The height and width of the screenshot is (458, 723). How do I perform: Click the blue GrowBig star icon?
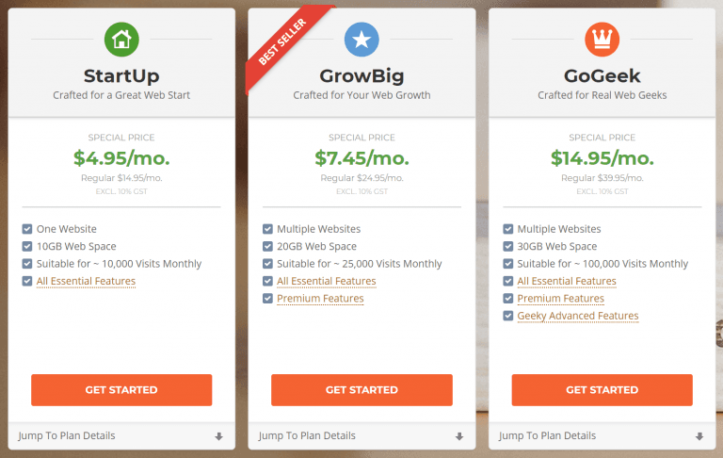tap(361, 40)
